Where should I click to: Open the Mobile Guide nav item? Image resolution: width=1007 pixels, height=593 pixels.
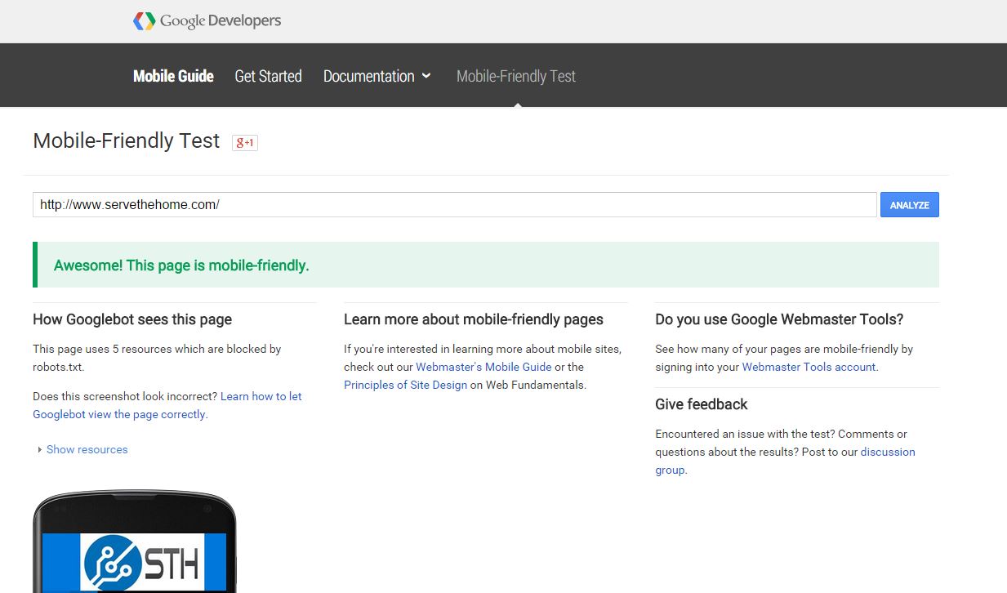click(173, 76)
